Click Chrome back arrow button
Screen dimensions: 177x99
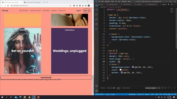tap(2, 5)
